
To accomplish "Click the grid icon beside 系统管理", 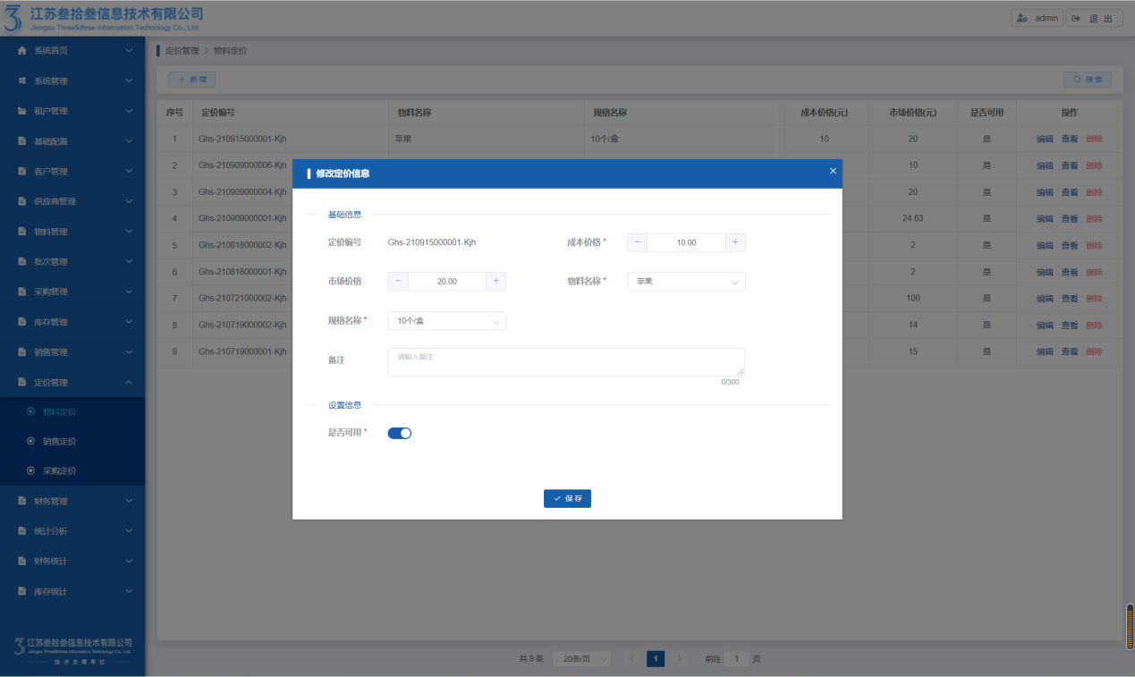I will pos(22,81).
